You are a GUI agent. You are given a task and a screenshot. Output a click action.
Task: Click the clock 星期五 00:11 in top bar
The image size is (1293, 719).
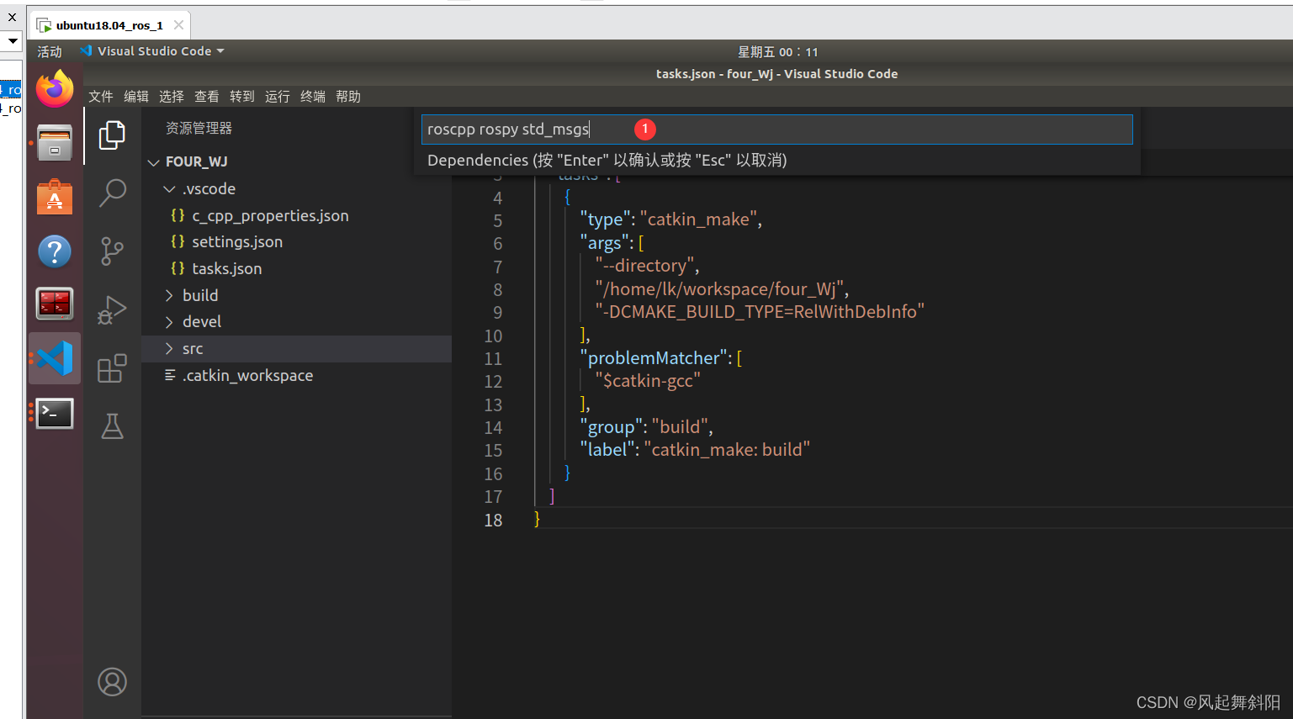(778, 52)
